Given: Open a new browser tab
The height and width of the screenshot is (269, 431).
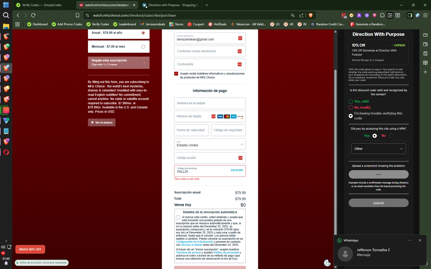Looking at the screenshot, I should [207, 5].
